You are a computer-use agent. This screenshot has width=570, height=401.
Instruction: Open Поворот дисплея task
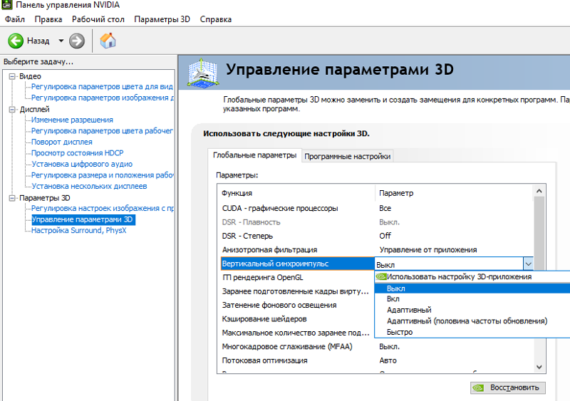62,142
